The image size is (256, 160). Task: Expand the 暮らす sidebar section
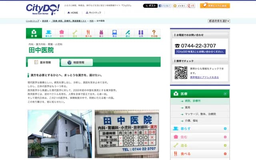[225, 129]
